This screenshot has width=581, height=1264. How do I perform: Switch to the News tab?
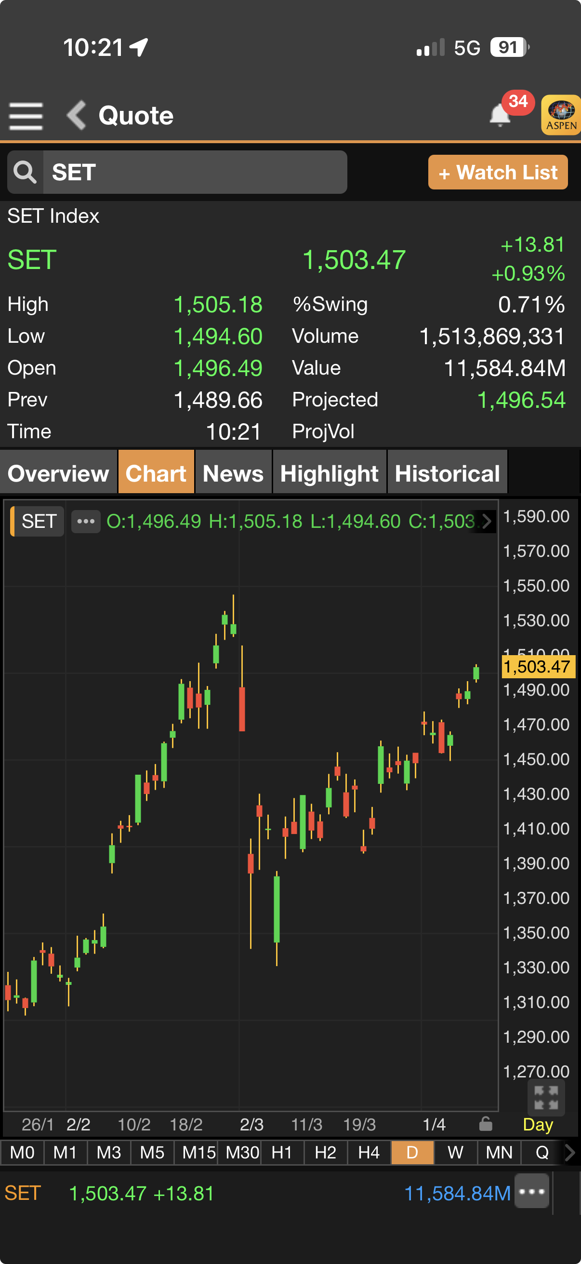pyautogui.click(x=233, y=473)
